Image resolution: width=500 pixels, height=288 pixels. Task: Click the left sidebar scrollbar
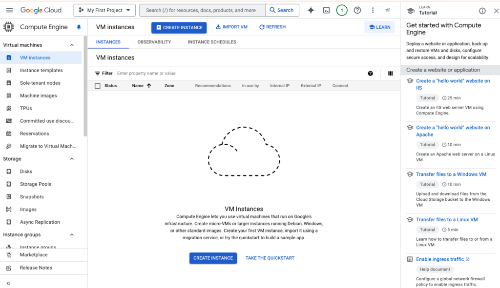[x=85, y=87]
